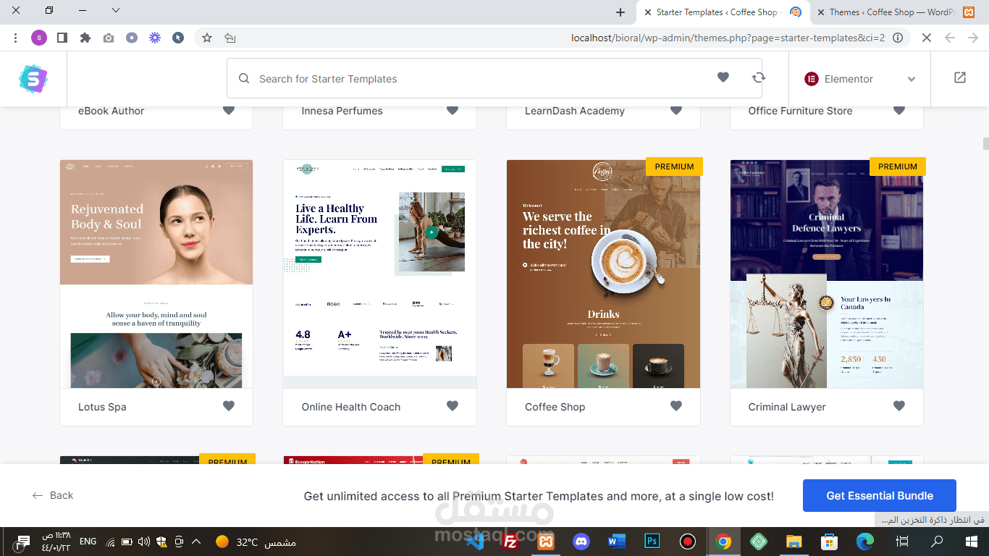Favorite the LearnDash Academy template
The height and width of the screenshot is (556, 989).
click(x=676, y=110)
